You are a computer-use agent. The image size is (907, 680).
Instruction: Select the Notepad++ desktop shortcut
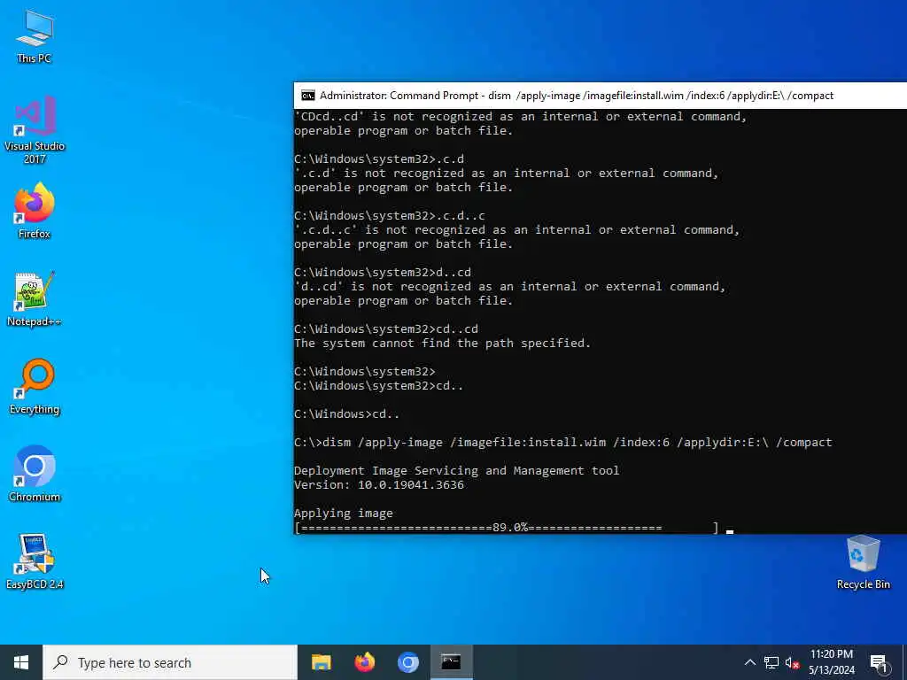(x=35, y=299)
